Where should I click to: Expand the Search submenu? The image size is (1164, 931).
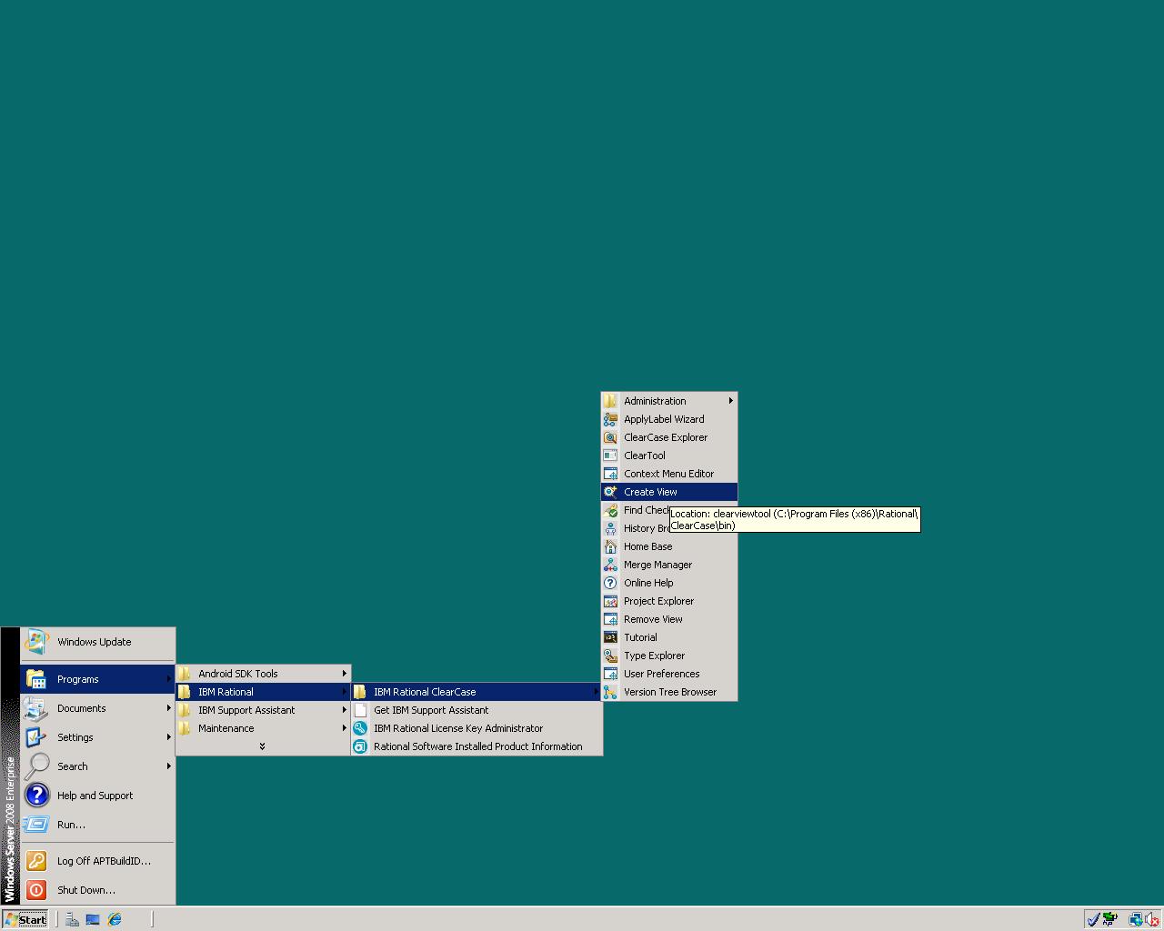point(97,766)
